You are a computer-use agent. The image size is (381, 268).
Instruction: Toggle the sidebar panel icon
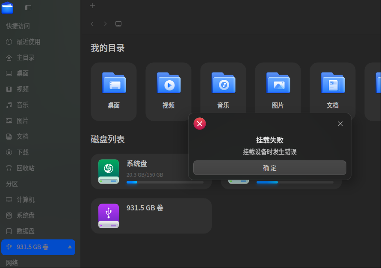tap(28, 8)
